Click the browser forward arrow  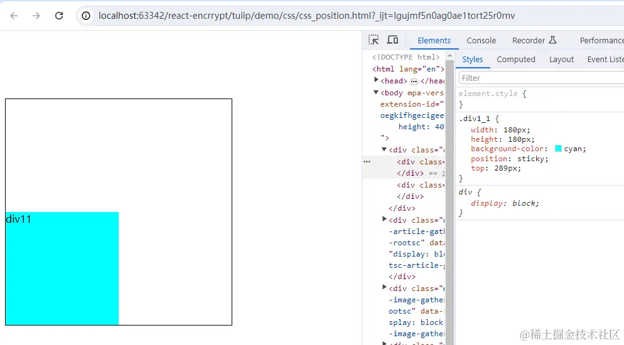click(36, 16)
